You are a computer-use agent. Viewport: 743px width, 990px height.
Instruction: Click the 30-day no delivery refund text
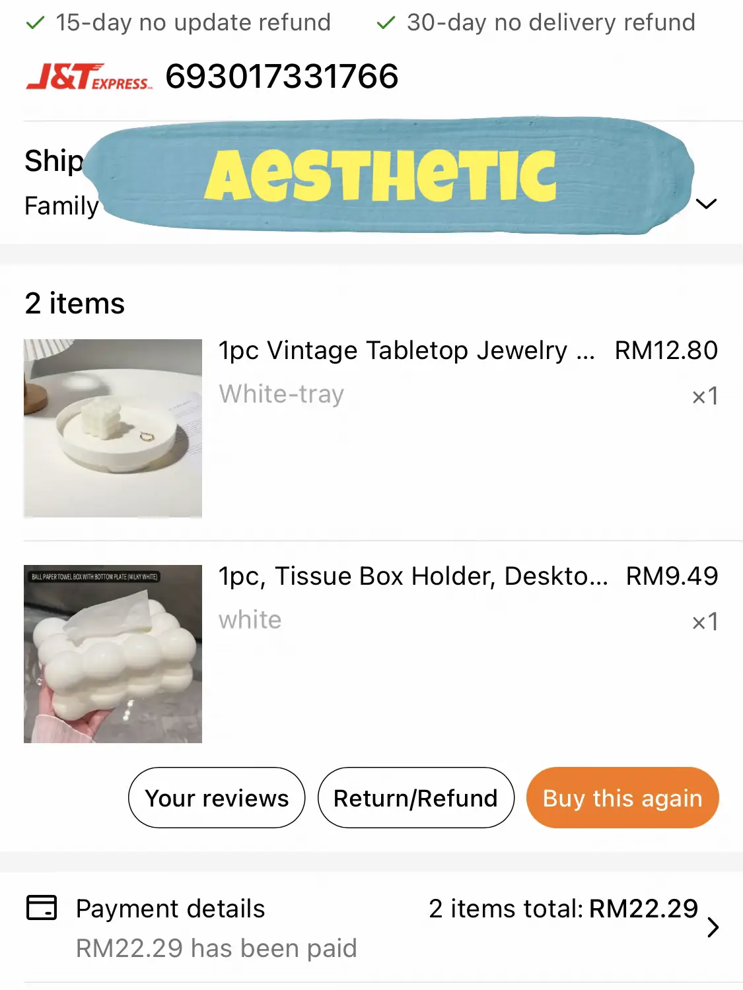(551, 22)
